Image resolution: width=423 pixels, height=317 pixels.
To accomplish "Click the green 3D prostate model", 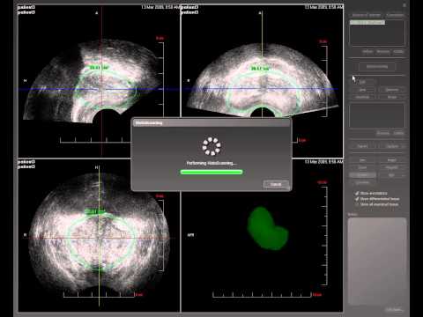I will (x=267, y=228).
